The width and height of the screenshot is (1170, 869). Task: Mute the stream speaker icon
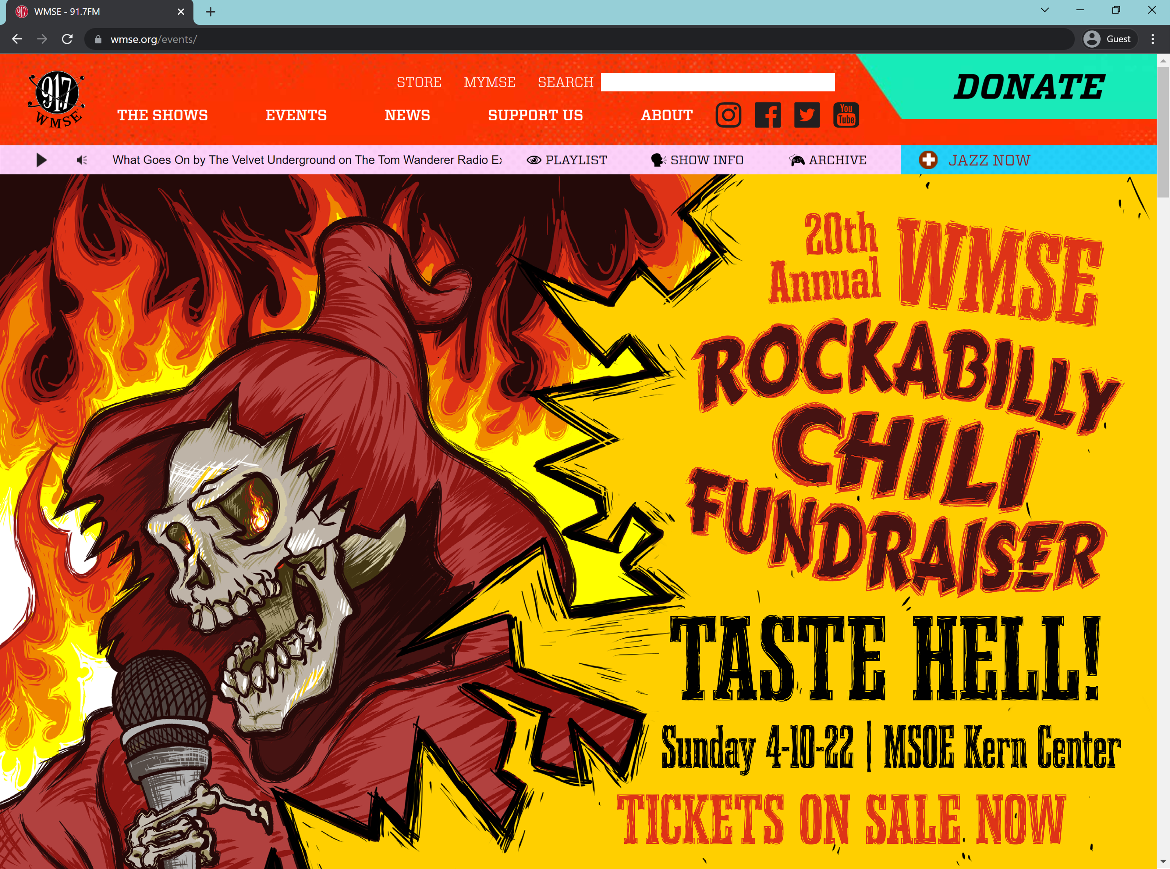point(81,160)
